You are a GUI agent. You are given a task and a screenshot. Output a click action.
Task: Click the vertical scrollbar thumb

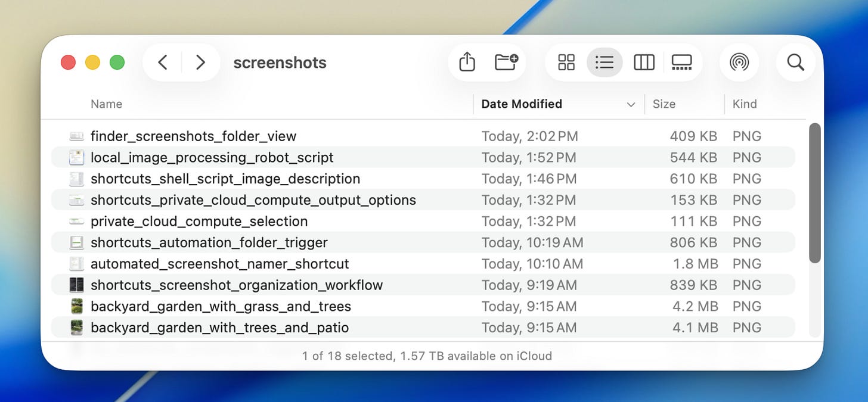tap(814, 193)
